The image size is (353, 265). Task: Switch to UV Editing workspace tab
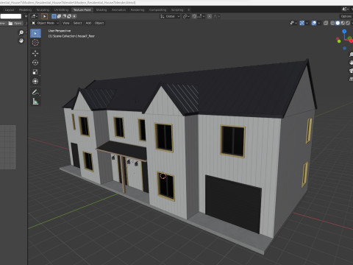[x=61, y=10]
